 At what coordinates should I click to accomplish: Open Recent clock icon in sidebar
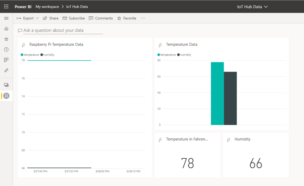6,49
